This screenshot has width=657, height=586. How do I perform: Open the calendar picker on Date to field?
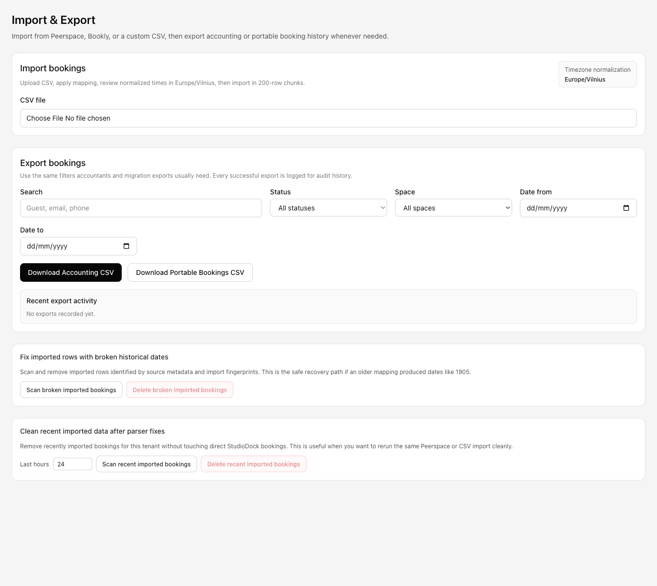[127, 246]
